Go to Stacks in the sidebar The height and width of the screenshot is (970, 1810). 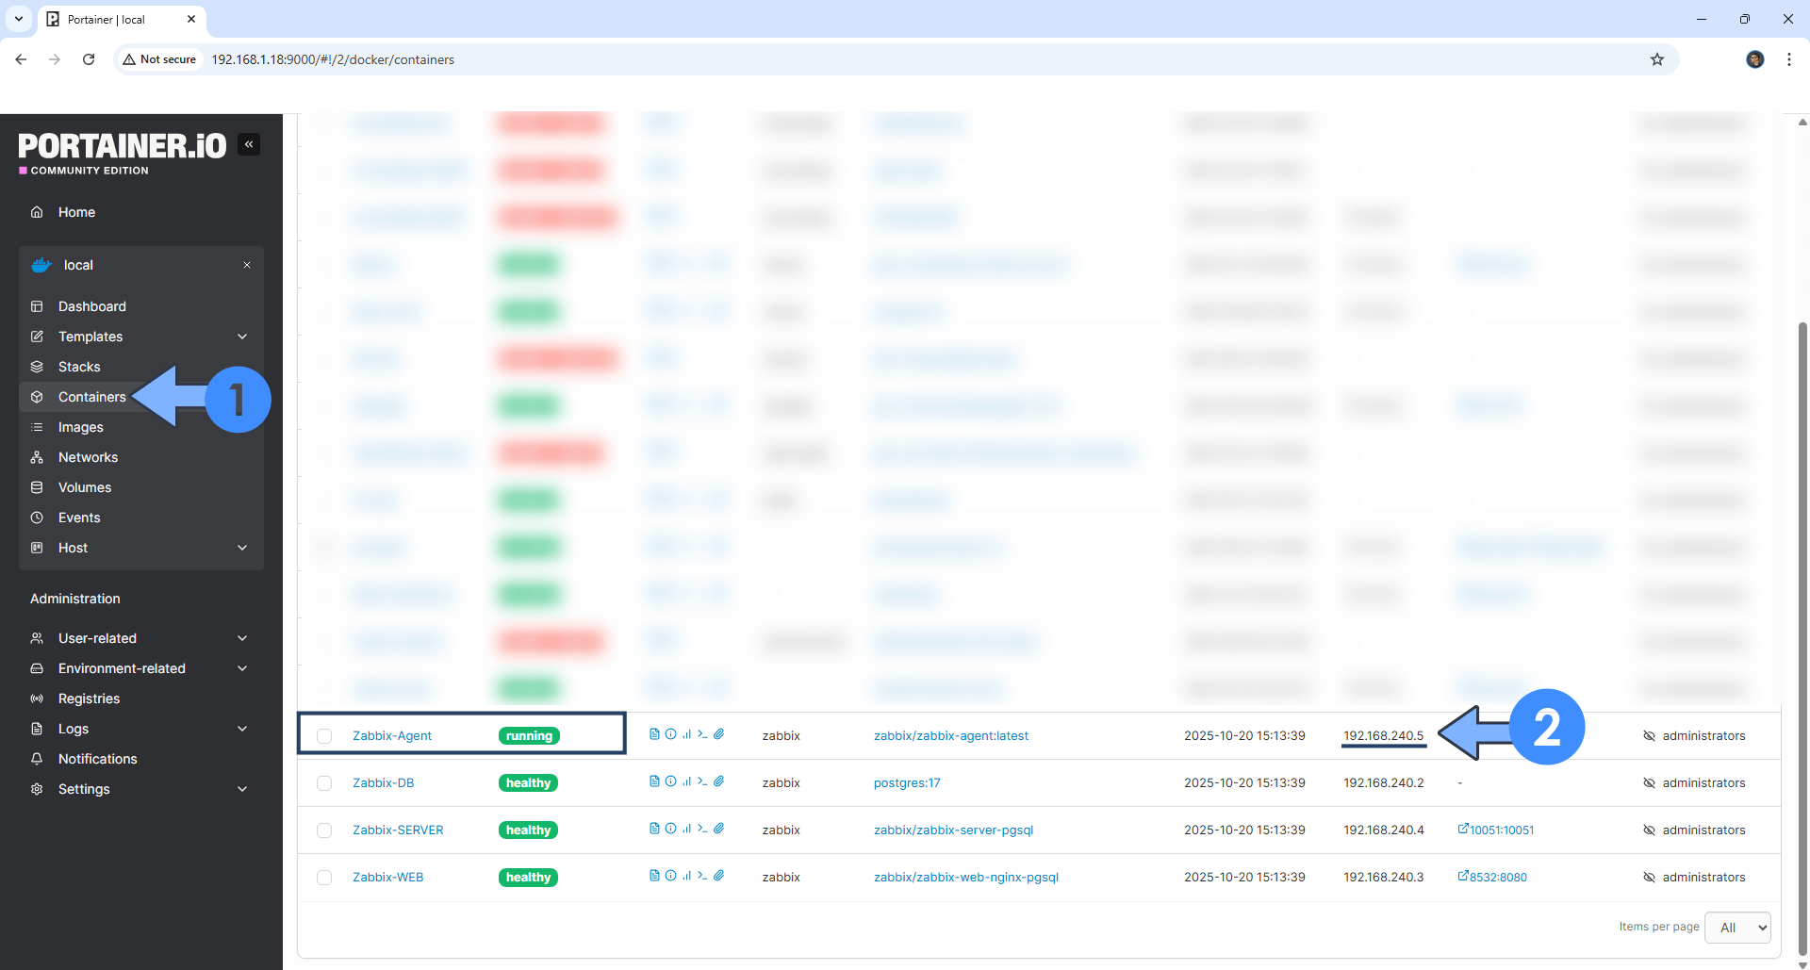[79, 367]
